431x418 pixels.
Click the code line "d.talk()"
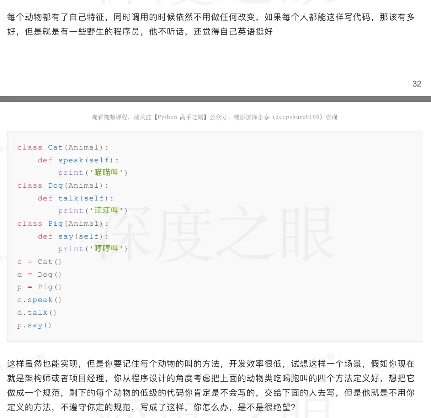pyautogui.click(x=37, y=313)
